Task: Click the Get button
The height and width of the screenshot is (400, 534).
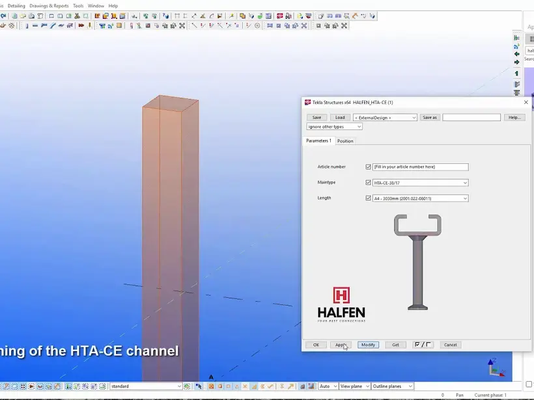Action: point(395,345)
